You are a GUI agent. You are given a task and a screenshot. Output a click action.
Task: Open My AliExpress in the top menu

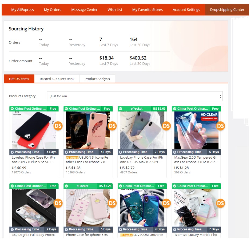23,10
